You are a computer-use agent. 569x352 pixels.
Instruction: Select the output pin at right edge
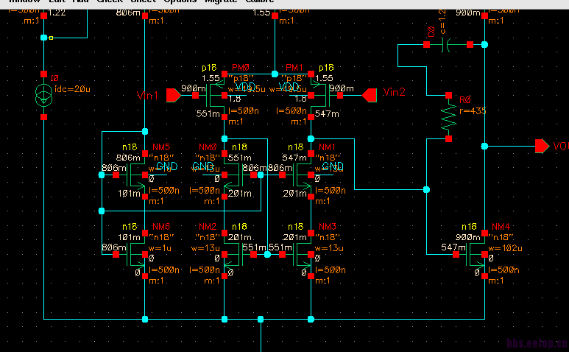(x=542, y=146)
